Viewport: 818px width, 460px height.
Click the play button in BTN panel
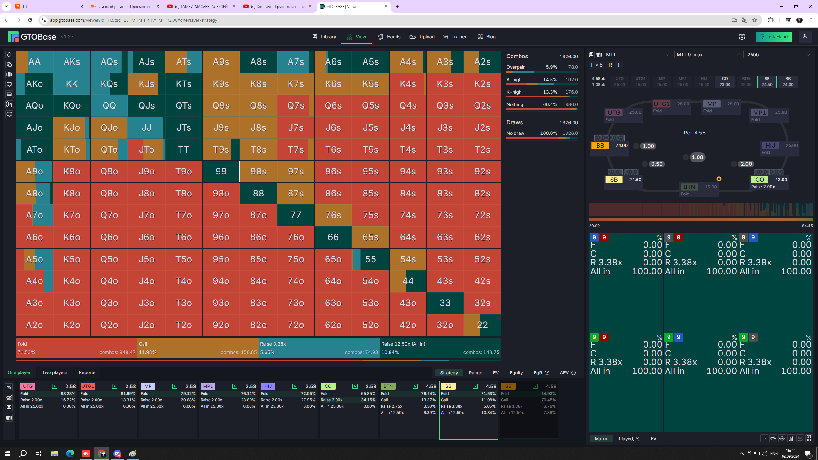(x=415, y=386)
